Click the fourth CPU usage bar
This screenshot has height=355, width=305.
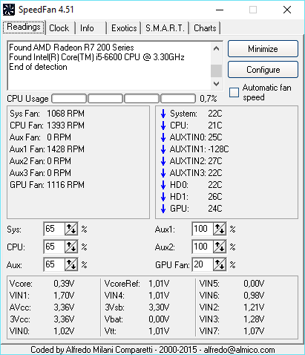178,99
